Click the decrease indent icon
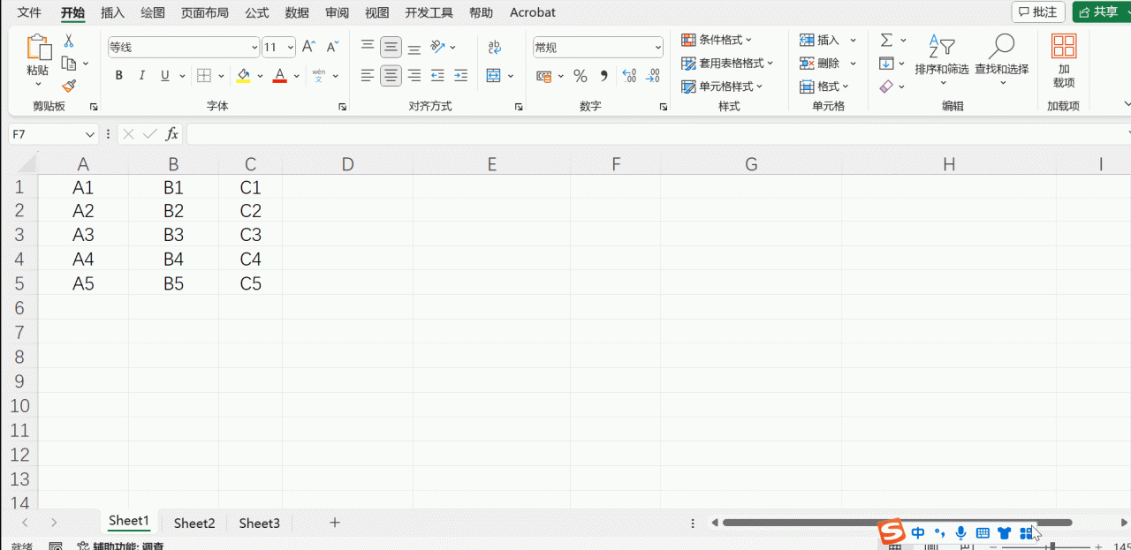 point(437,76)
